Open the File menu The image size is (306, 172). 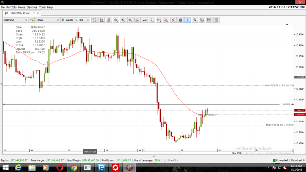coord(3,7)
